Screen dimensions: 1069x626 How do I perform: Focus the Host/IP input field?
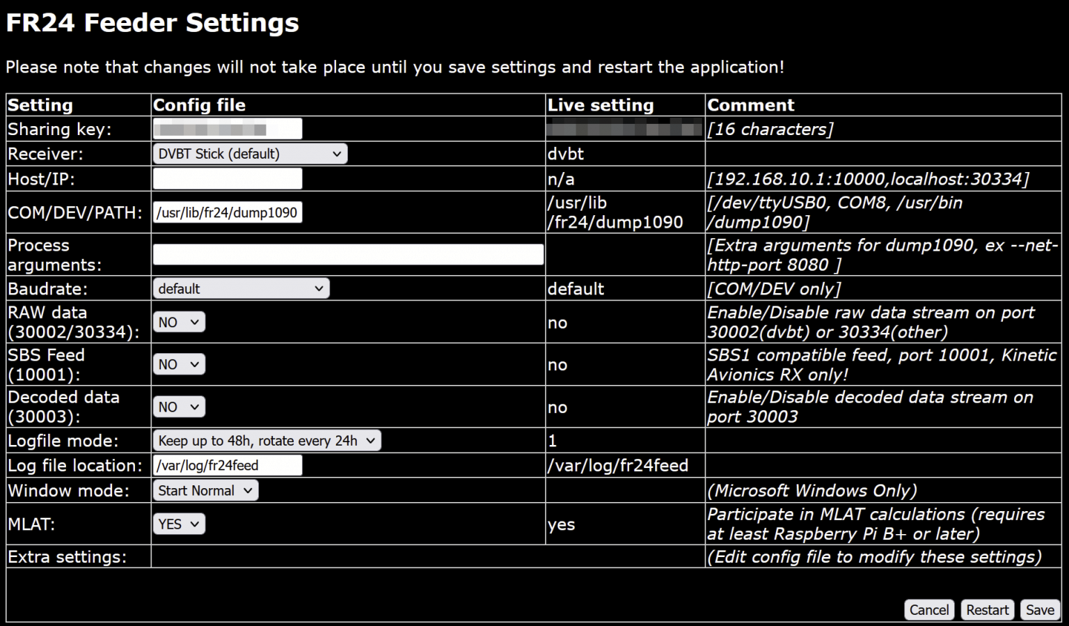(227, 178)
